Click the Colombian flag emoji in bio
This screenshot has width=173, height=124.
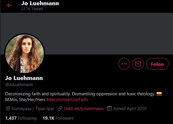[x=159, y=94]
